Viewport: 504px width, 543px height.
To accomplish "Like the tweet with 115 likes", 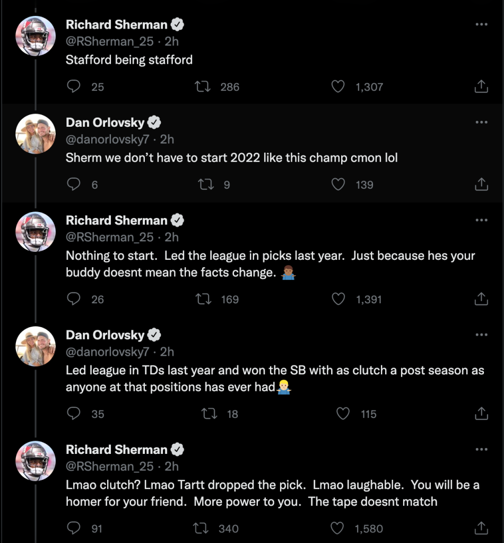I will click(343, 414).
